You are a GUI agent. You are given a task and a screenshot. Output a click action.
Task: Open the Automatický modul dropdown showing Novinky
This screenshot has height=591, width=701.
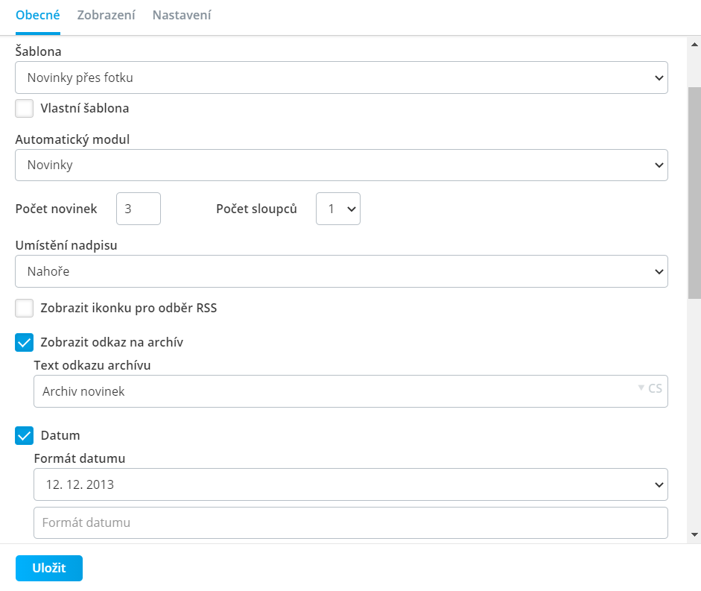(x=341, y=165)
